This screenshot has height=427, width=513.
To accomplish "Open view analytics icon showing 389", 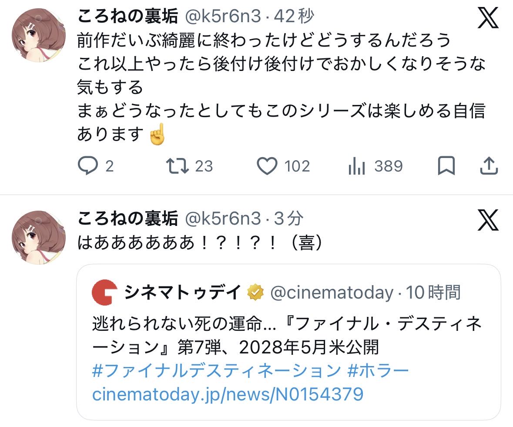I will point(357,166).
